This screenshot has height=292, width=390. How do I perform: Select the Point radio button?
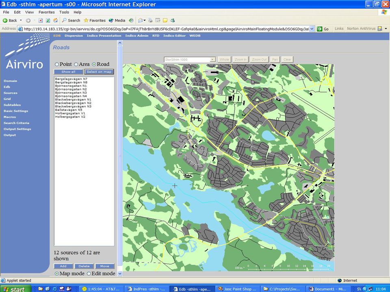(x=57, y=64)
